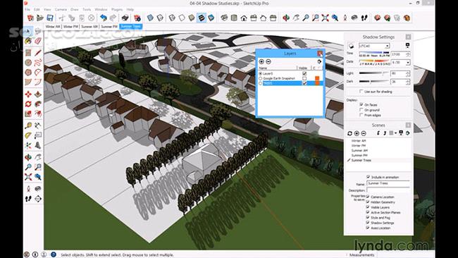Click the Zoom Extents icon in the top toolbar
This screenshot has height=258, width=458.
point(325,18)
